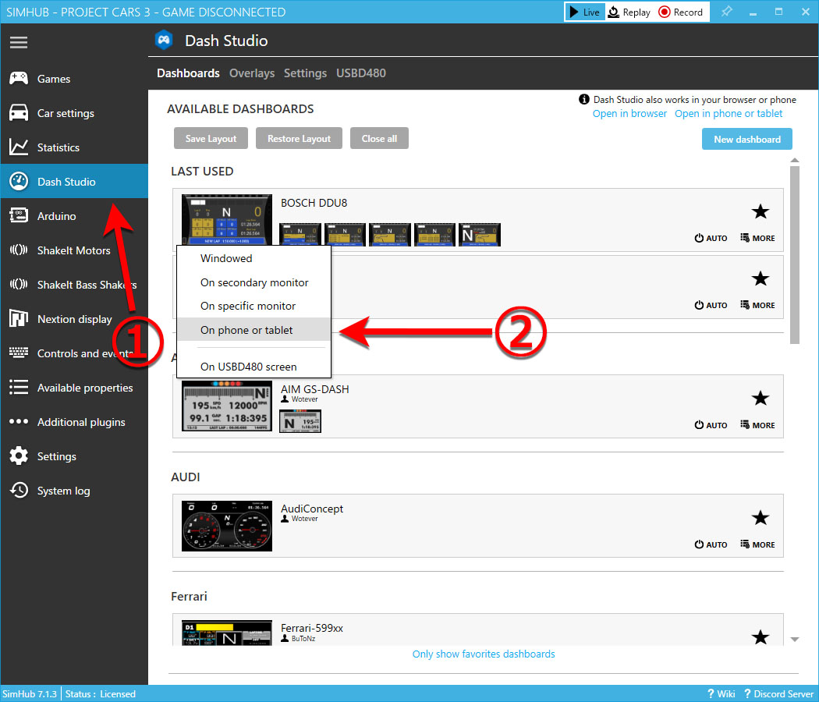
Task: Click the SimHub 7.1.3 version text
Action: [30, 693]
